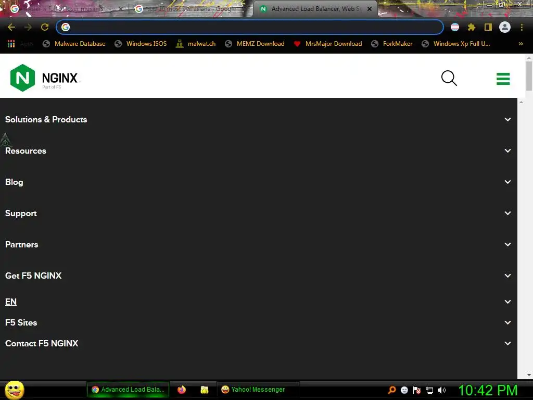Click the browser page vertical scrollbar
The width and height of the screenshot is (533, 400).
coord(529,75)
